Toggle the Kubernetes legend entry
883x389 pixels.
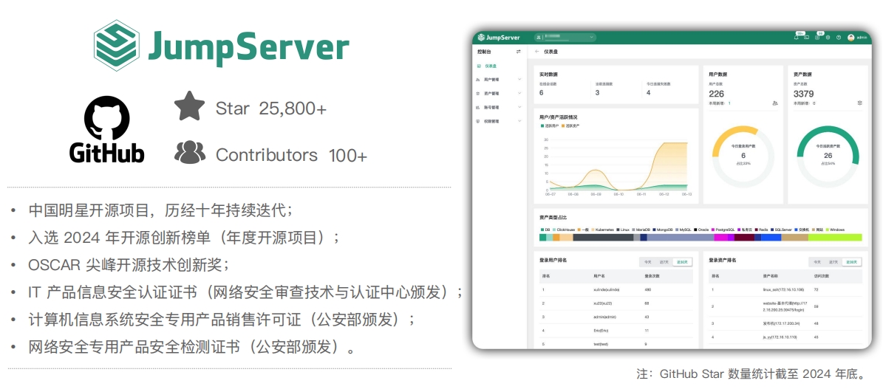click(602, 230)
